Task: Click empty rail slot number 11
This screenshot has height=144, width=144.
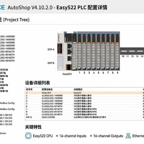Action: coord(128,56)
